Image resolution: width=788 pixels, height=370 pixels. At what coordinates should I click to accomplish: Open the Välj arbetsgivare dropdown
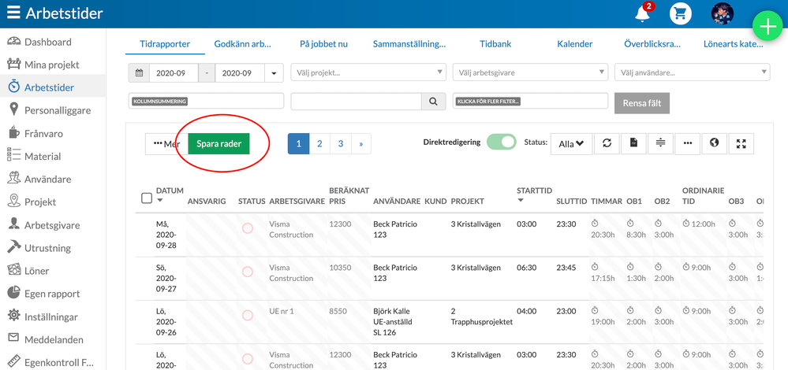pos(530,72)
